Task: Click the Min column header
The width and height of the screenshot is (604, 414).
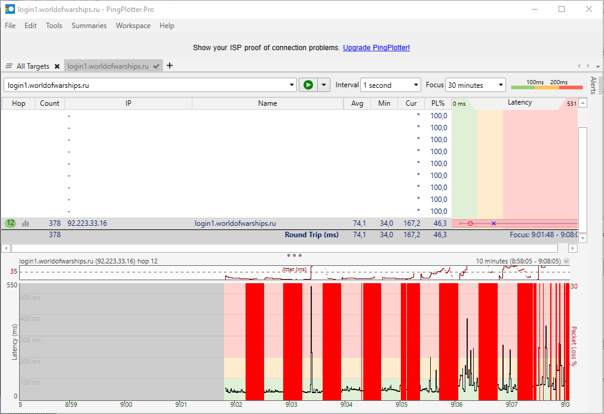Action: [x=384, y=103]
